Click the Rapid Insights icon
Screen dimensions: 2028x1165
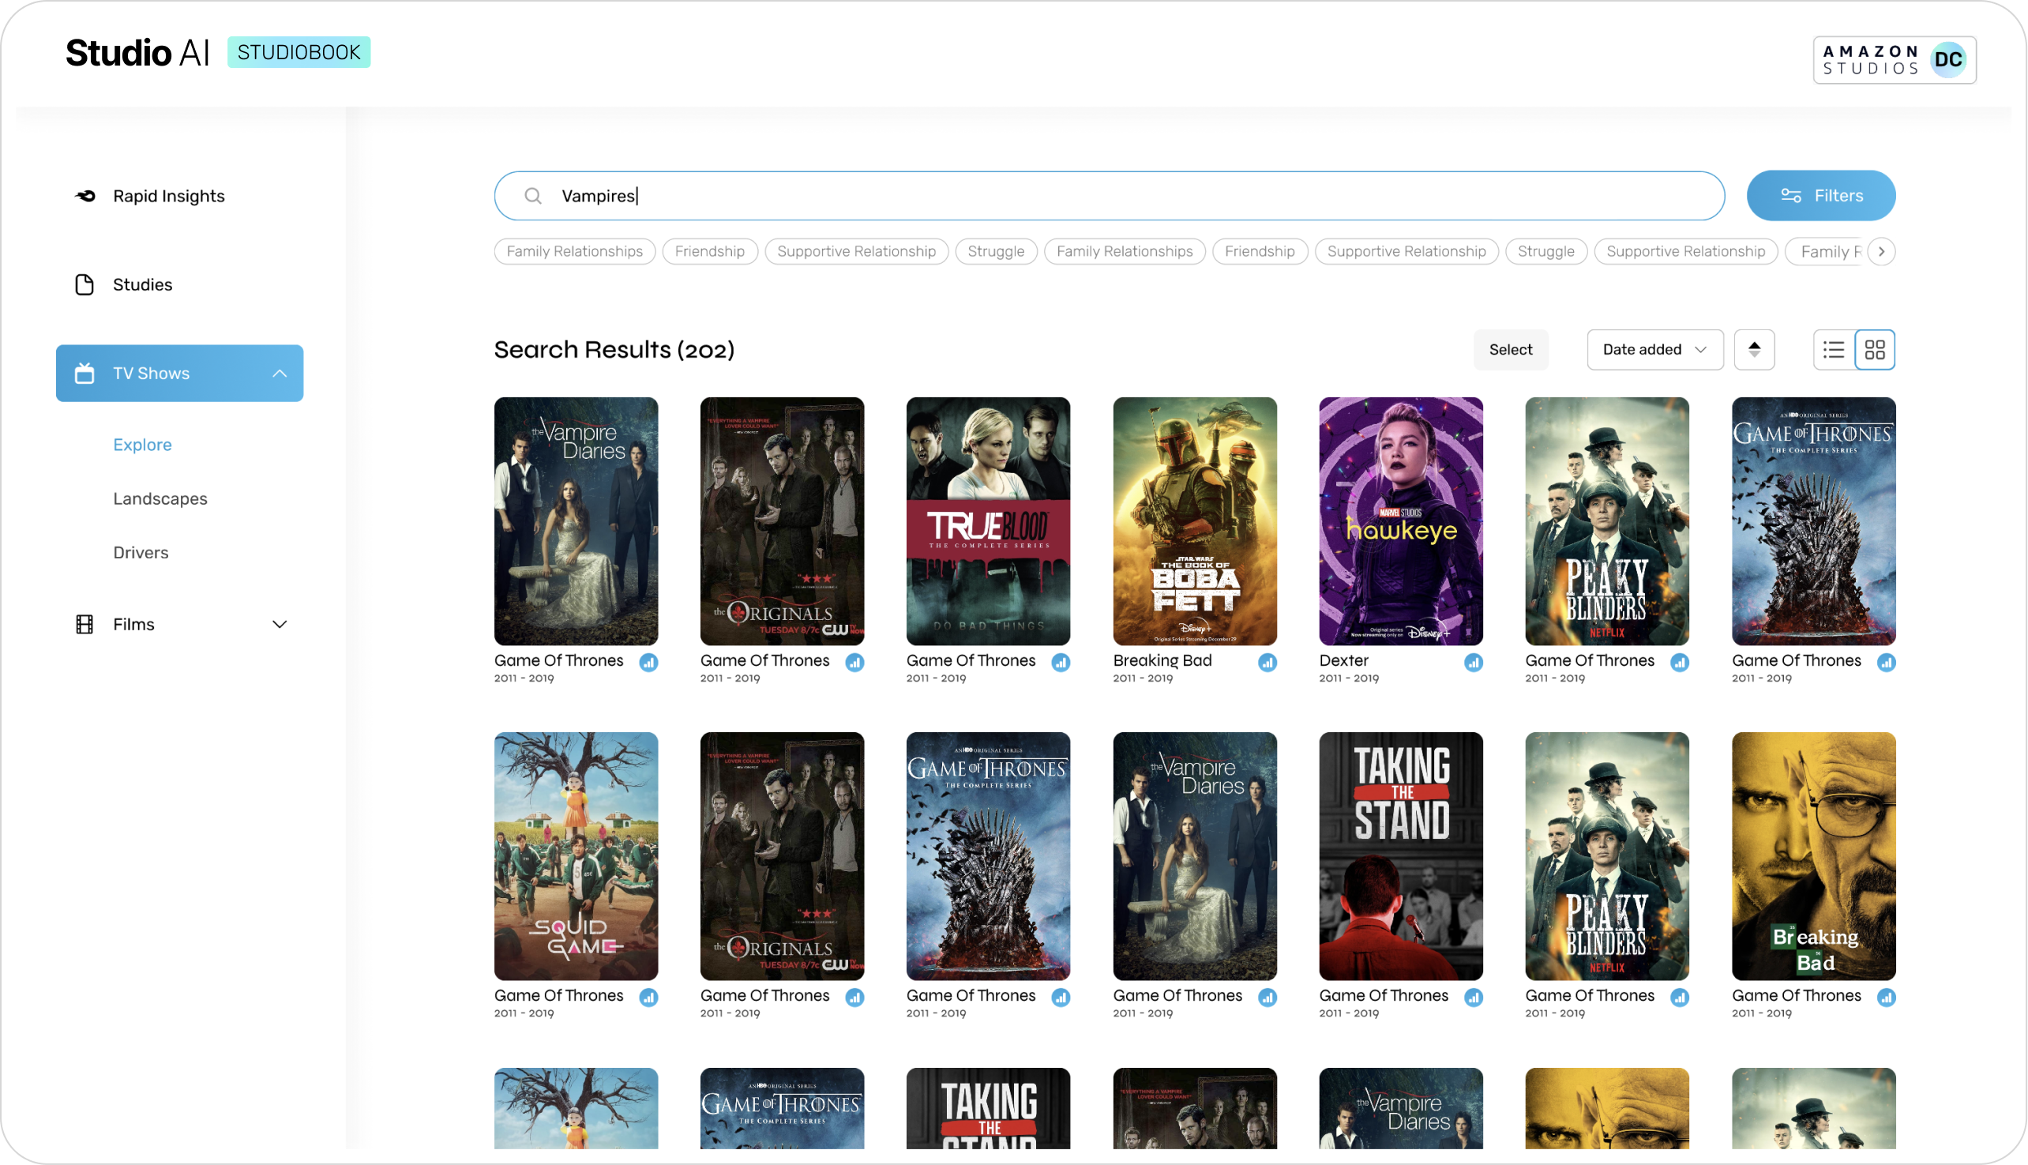(84, 196)
